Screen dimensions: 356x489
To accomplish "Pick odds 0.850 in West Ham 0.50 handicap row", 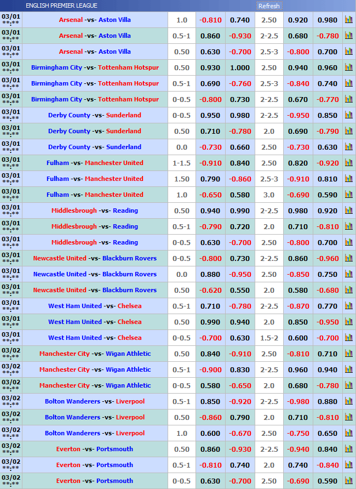I will click(298, 322).
